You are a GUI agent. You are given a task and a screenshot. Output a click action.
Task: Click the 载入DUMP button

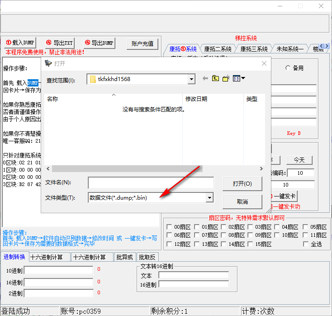point(20,43)
